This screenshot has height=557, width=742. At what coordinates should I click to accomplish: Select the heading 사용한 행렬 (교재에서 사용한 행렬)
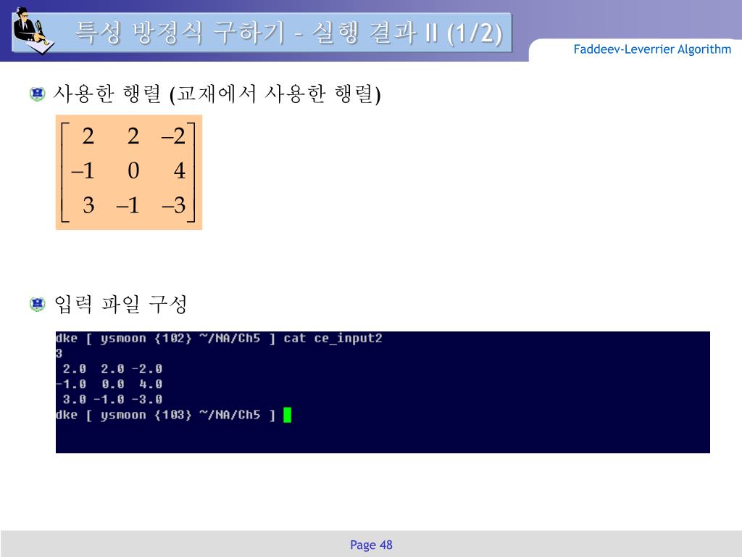pos(217,94)
